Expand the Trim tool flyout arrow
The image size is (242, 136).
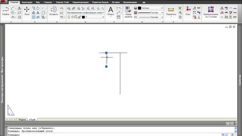46,8
